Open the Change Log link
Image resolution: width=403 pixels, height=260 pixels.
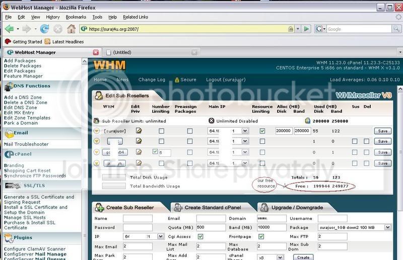(x=152, y=80)
